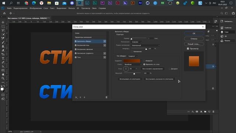Click the add layer mask icon
Viewport: 236px width, 133px height.
coord(197,112)
